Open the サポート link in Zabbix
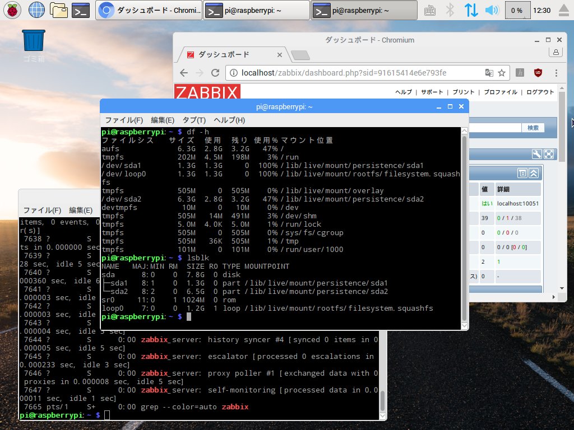 [432, 92]
